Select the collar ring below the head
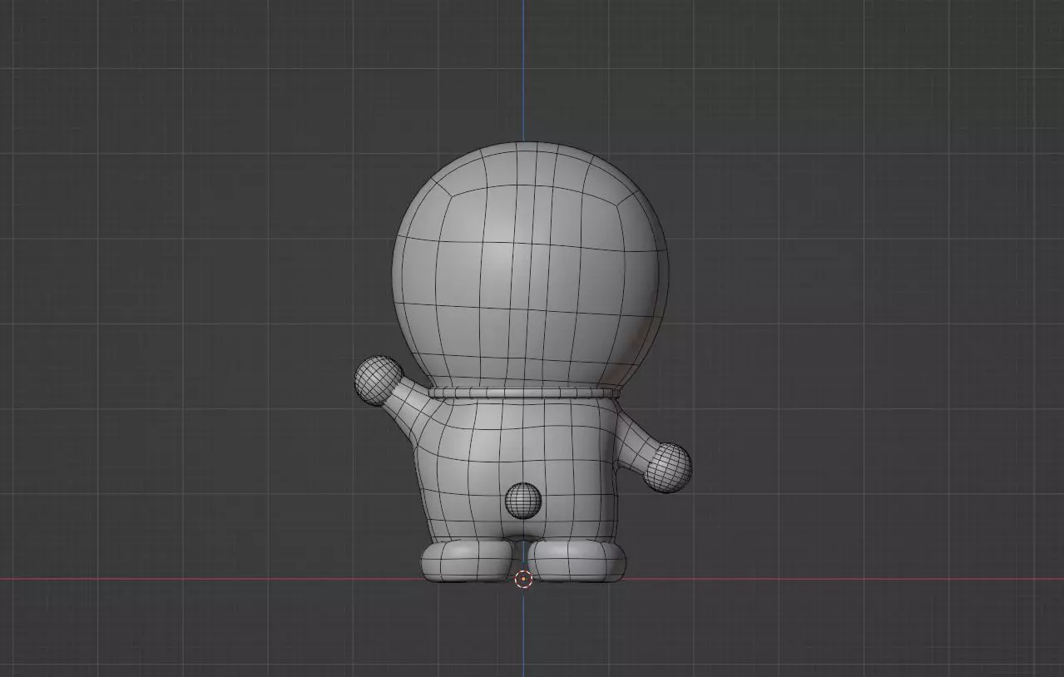The height and width of the screenshot is (677, 1064). (526, 392)
